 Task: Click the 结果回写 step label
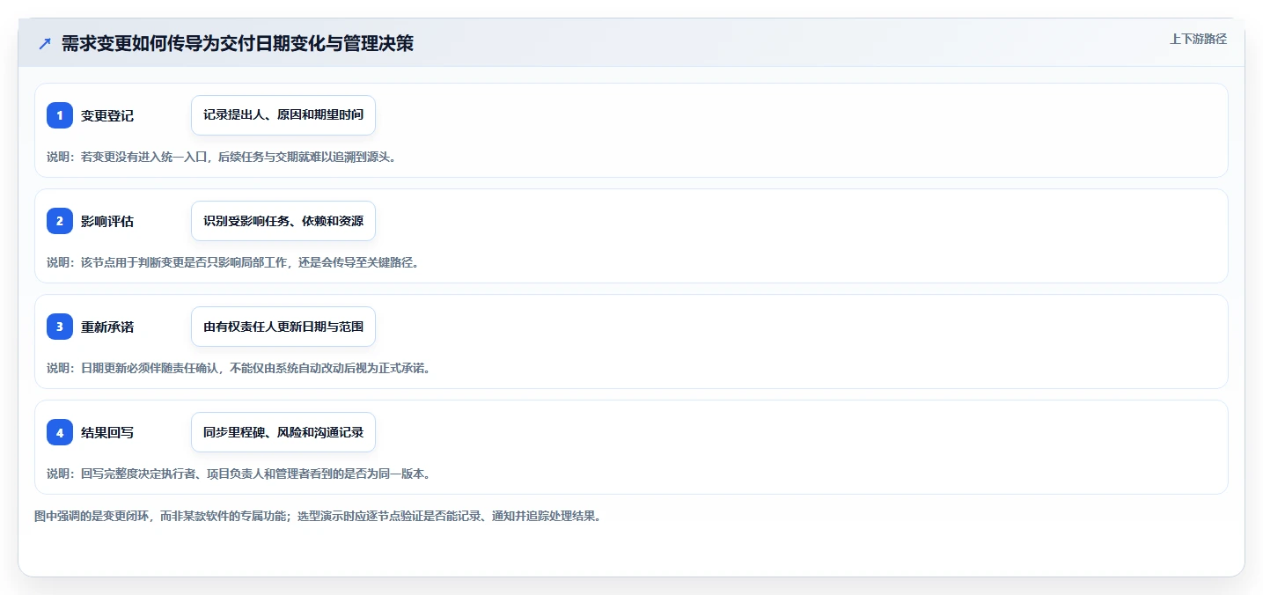click(x=107, y=432)
